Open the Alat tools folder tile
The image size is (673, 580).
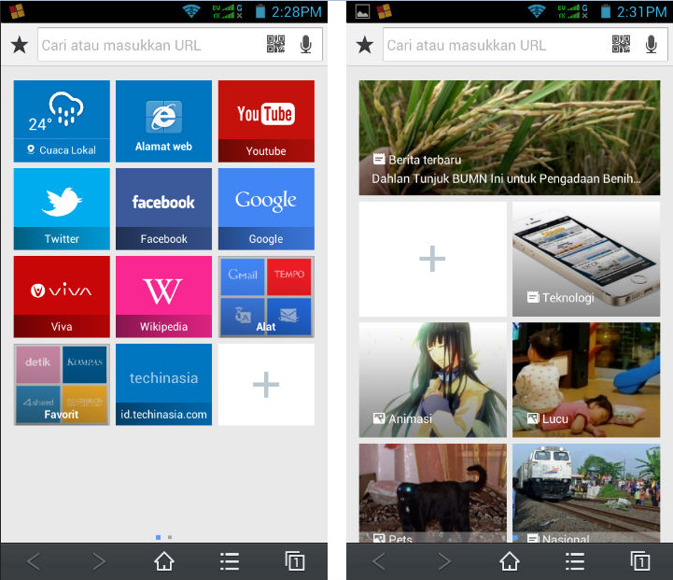click(x=266, y=297)
